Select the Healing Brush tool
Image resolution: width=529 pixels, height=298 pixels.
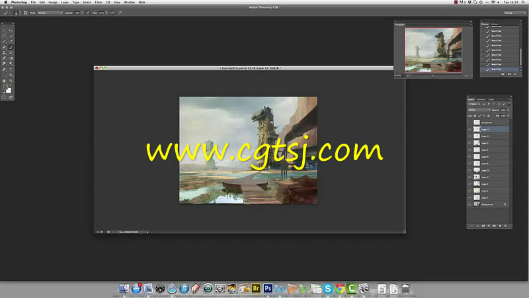coord(4,47)
